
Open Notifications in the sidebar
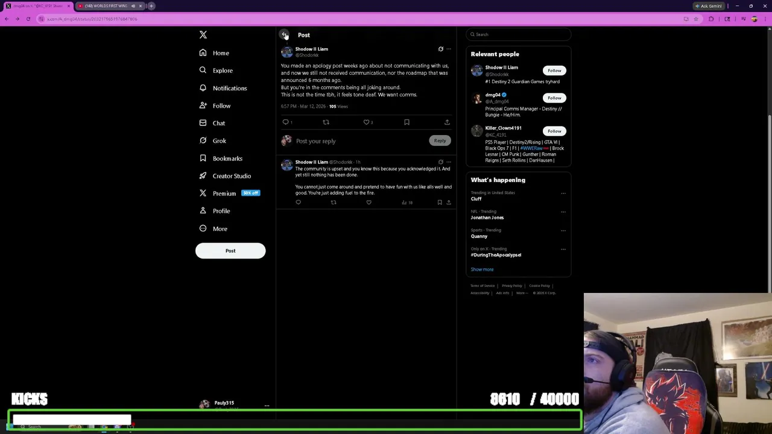(223, 88)
